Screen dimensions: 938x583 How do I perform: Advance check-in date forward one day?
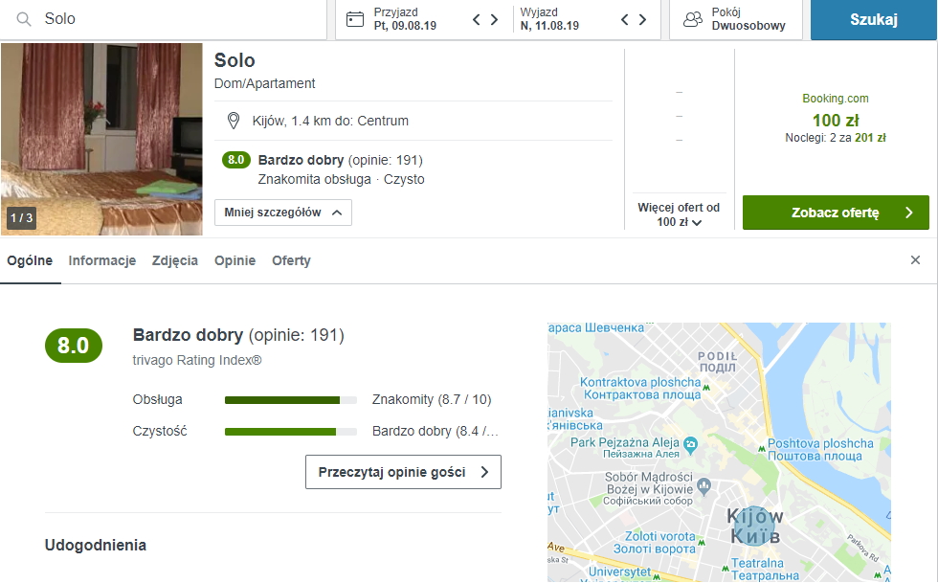click(x=494, y=19)
